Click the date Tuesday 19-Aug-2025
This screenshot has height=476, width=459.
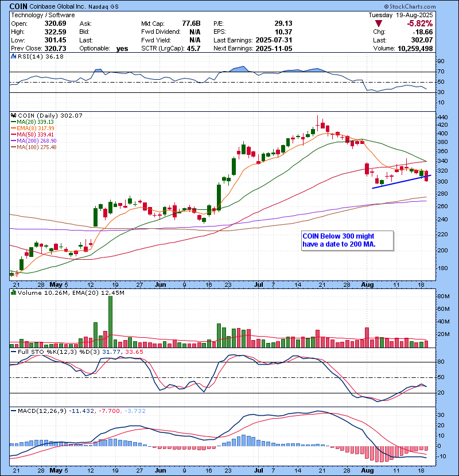coord(400,15)
